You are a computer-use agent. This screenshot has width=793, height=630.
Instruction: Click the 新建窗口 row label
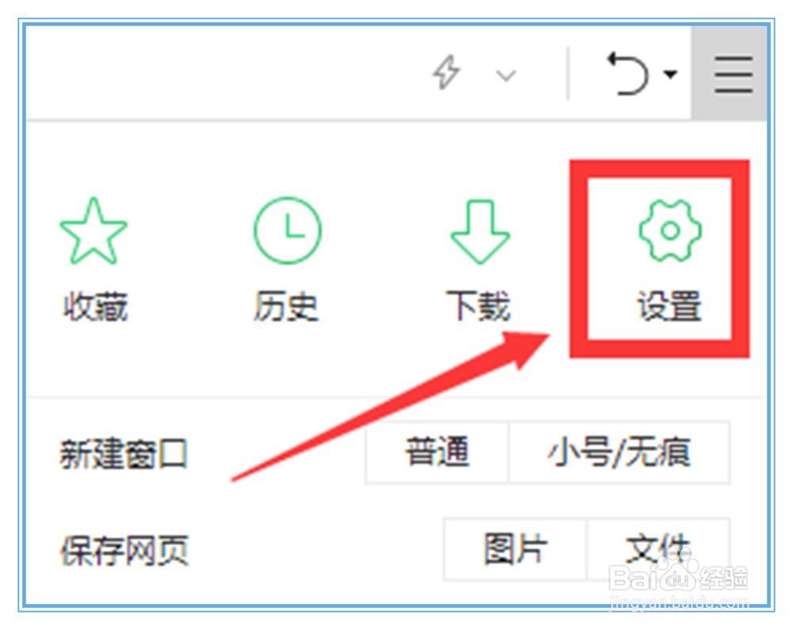click(x=124, y=454)
